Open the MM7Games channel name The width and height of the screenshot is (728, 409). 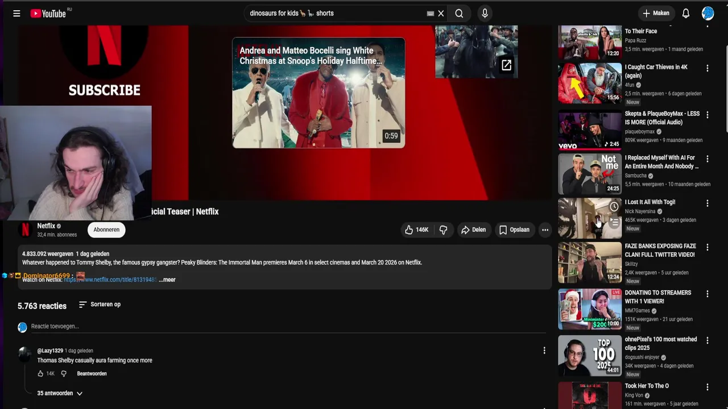click(638, 311)
